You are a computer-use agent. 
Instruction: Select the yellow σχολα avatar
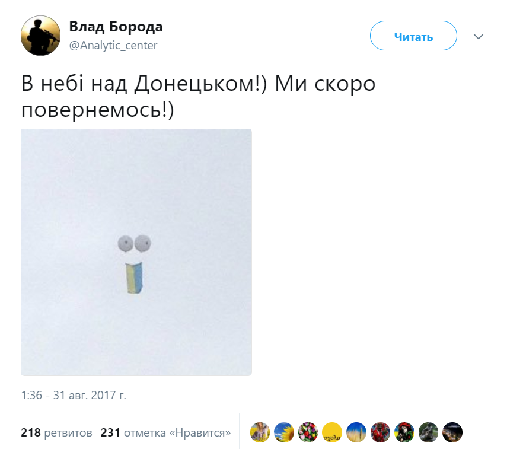[x=332, y=432]
